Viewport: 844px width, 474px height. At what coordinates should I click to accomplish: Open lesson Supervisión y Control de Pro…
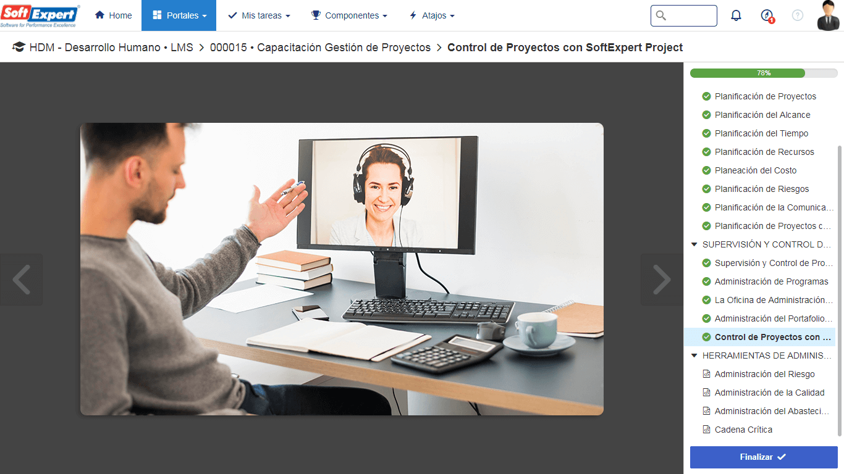pos(774,263)
